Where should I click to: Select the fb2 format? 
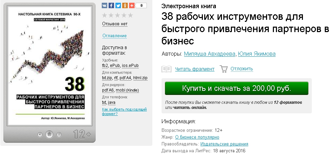point(105,66)
